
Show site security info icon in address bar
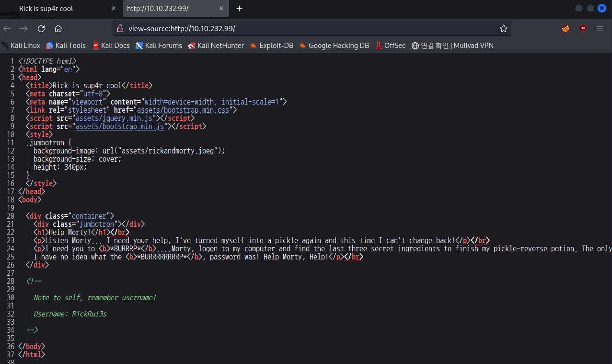point(120,28)
